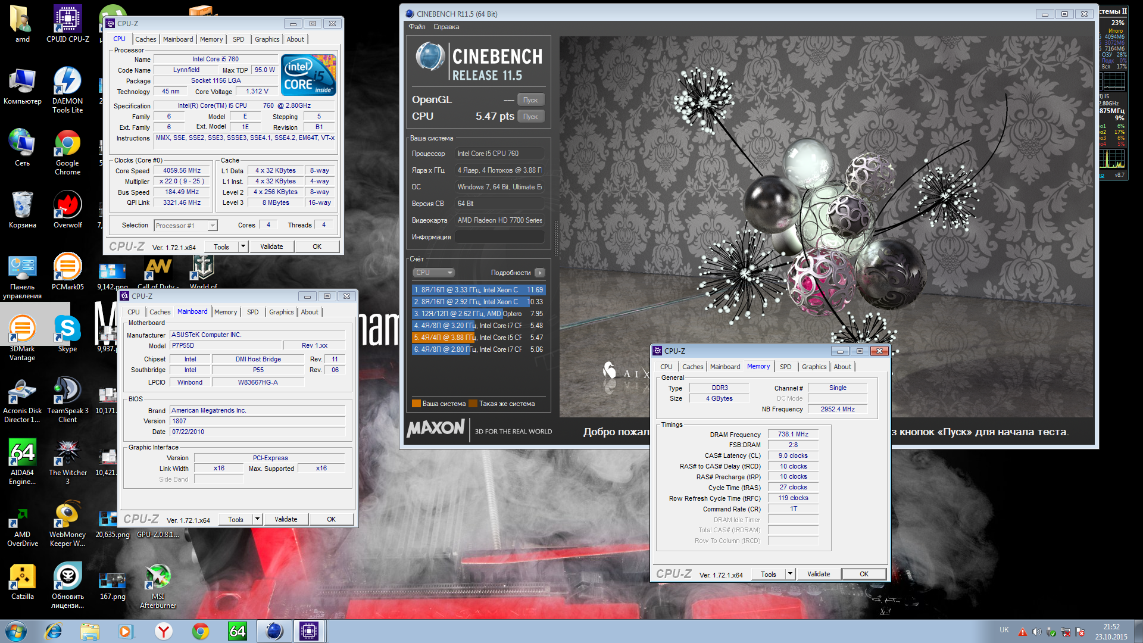
Task: Select ranking row 3 AMD Opteron 7.95
Action: click(479, 314)
